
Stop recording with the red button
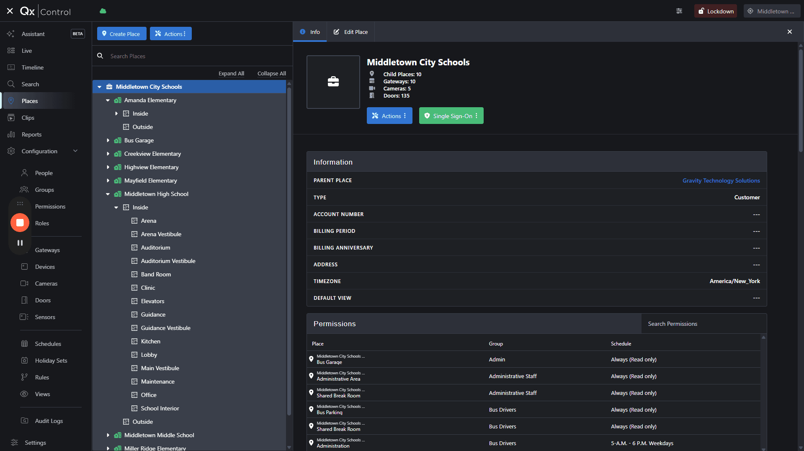(x=20, y=223)
